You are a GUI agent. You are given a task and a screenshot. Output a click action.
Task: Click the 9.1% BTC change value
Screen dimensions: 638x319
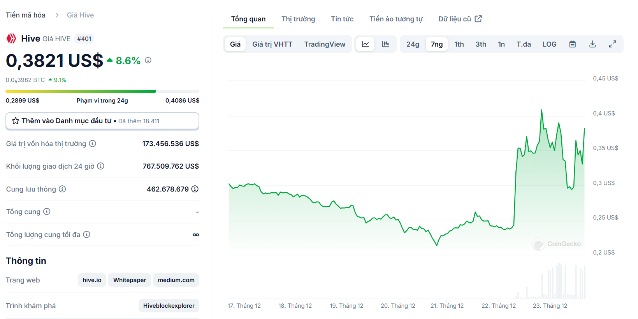[60, 80]
